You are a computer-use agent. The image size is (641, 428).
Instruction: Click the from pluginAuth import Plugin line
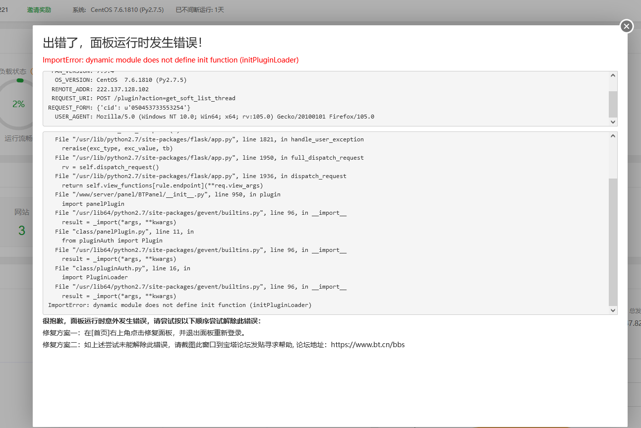112,241
